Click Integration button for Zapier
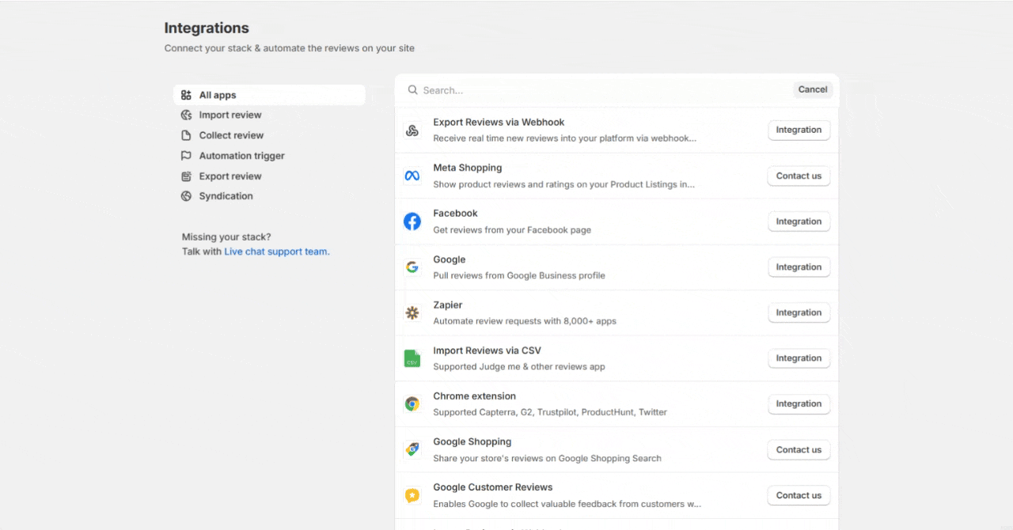Viewport: 1013px width, 530px height. 799,312
